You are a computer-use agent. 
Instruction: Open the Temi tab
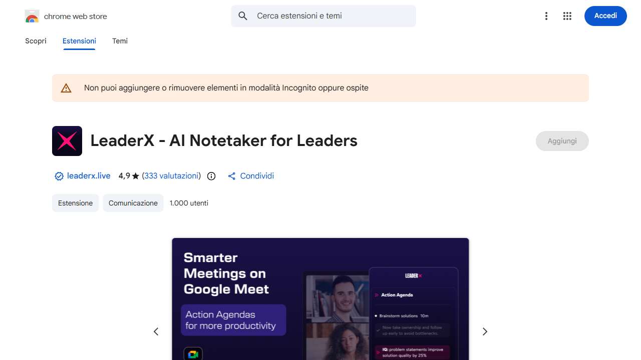click(x=120, y=41)
